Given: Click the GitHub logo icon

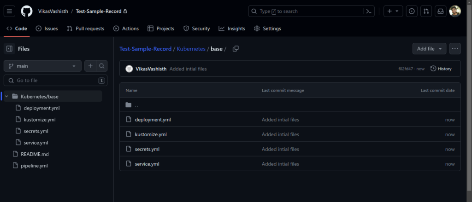Looking at the screenshot, I should click(27, 11).
